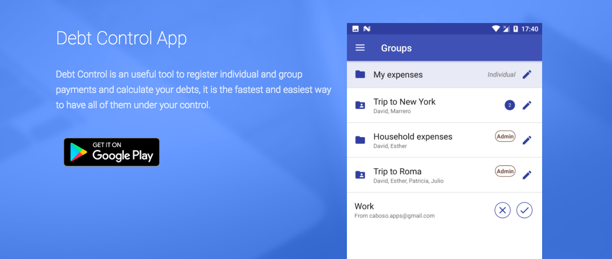The width and height of the screenshot is (612, 259).
Task: Click the Groups title in app bar
Action: 396,48
